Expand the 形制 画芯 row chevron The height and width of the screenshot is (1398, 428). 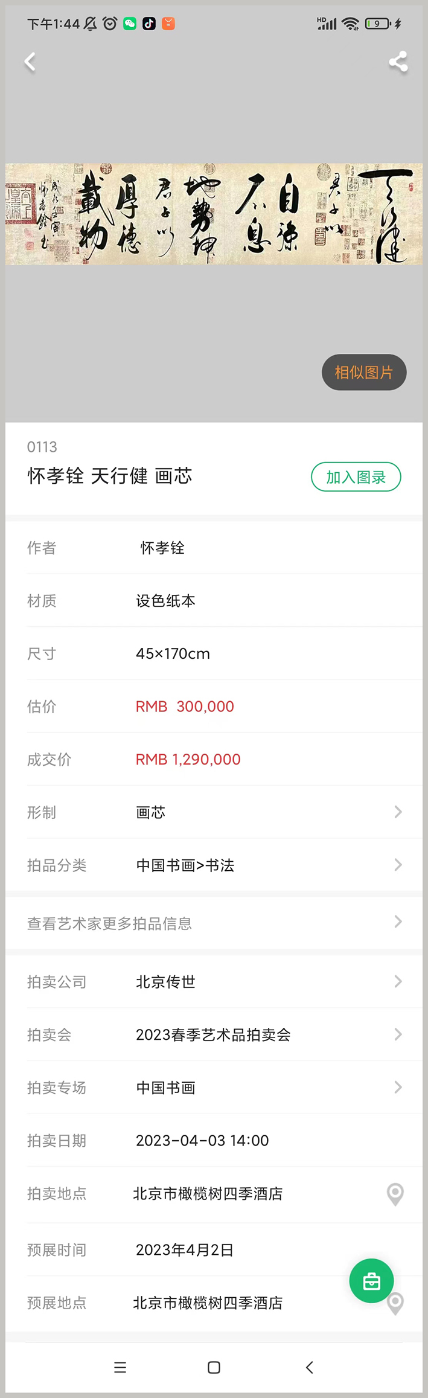(398, 812)
